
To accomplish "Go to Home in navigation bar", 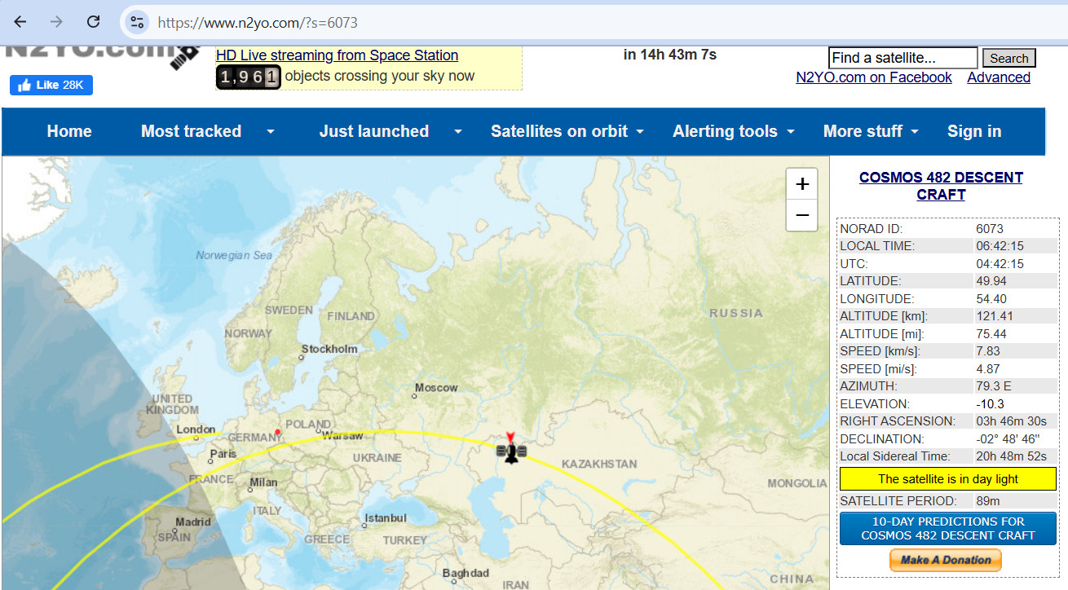I will [x=69, y=131].
